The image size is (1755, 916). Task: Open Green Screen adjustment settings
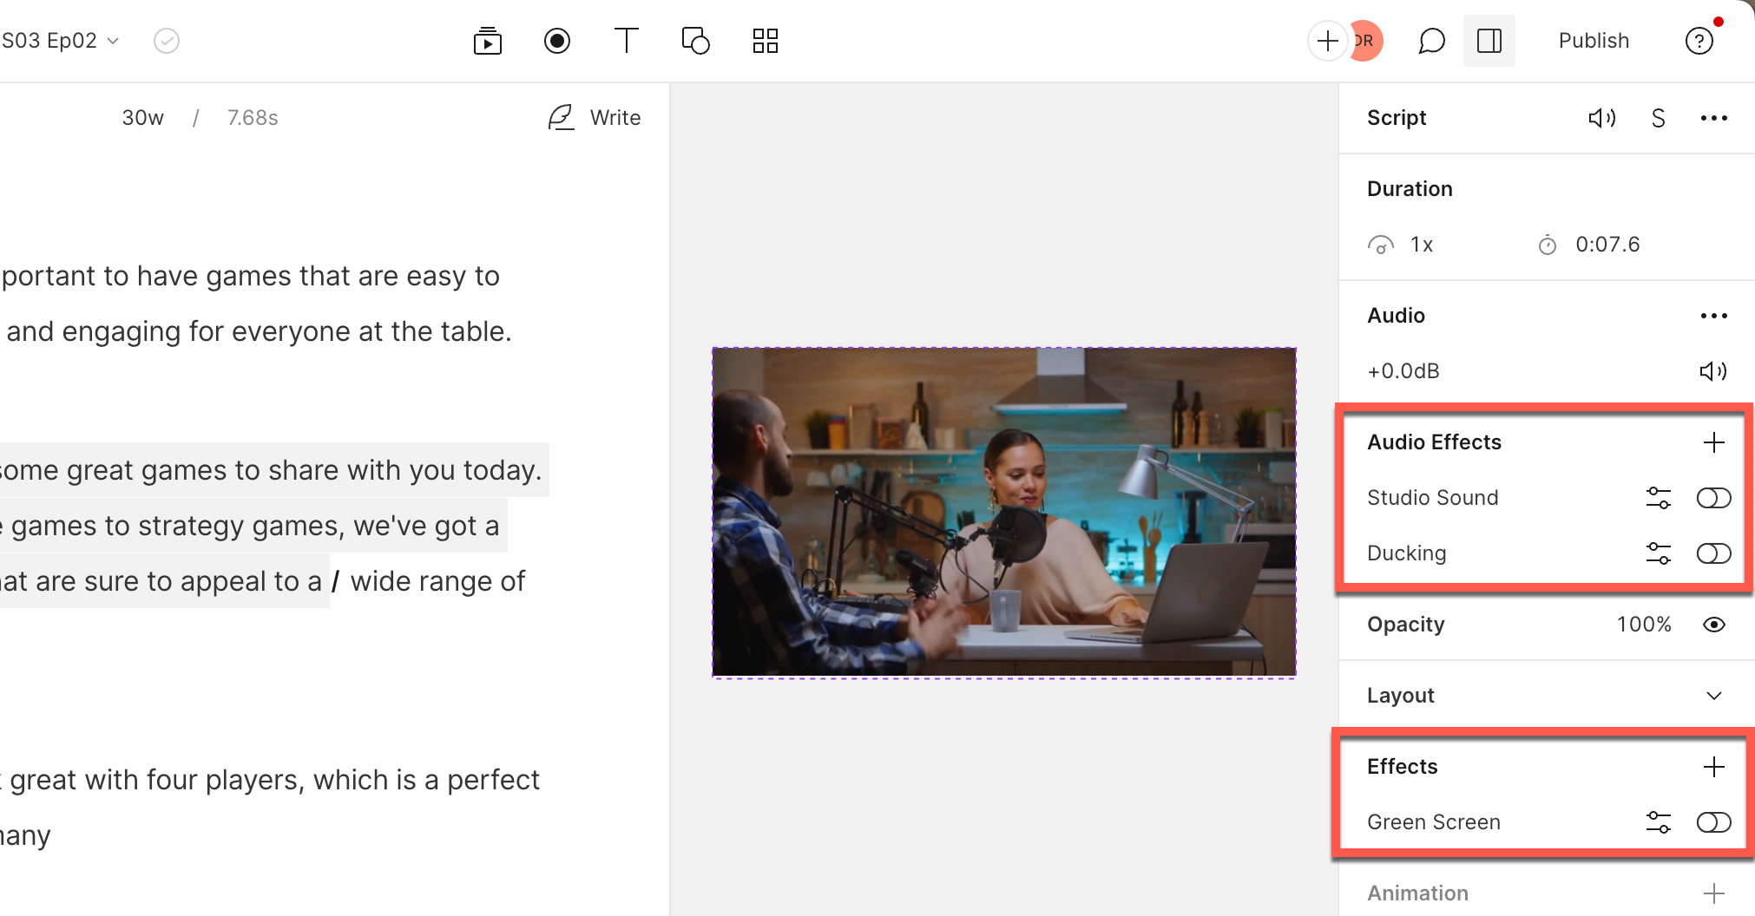pyautogui.click(x=1660, y=822)
